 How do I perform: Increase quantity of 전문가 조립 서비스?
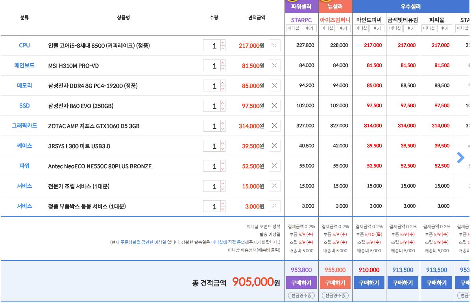point(223,184)
